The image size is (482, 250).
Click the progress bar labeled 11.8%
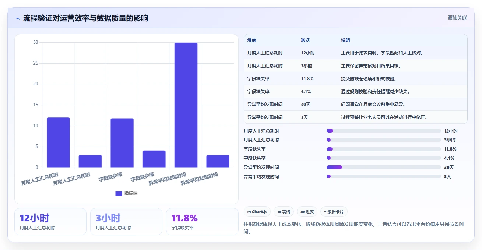(384, 149)
